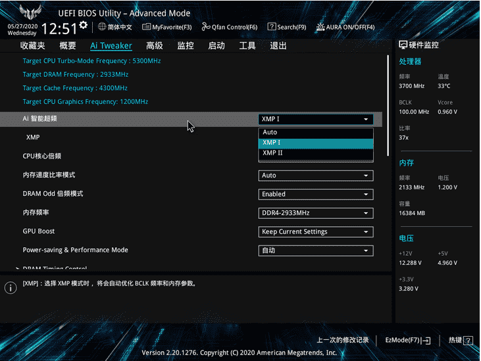Click the 12:51 clock display
This screenshot has width=481, height=361.
tap(59, 29)
